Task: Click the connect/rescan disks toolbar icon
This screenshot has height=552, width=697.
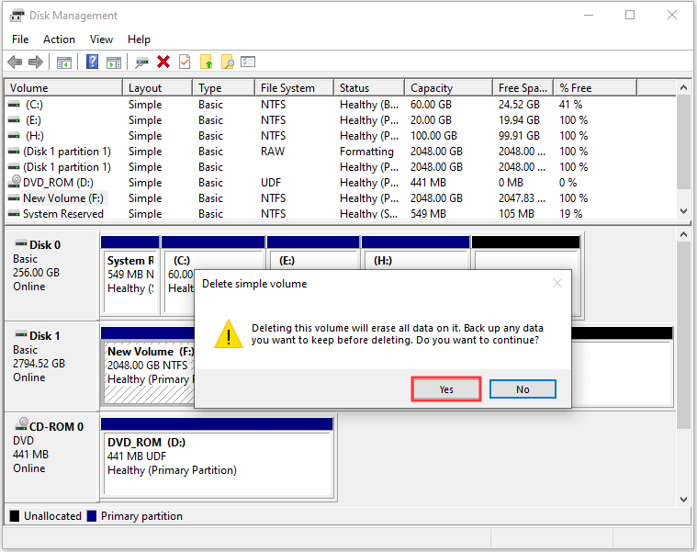Action: tap(141, 62)
